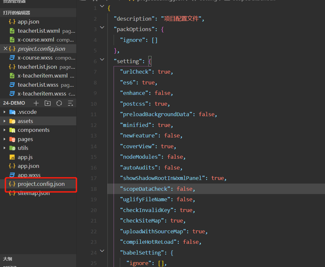
Task: Click line number 18 in the gutter
Action: pyautogui.click(x=94, y=189)
